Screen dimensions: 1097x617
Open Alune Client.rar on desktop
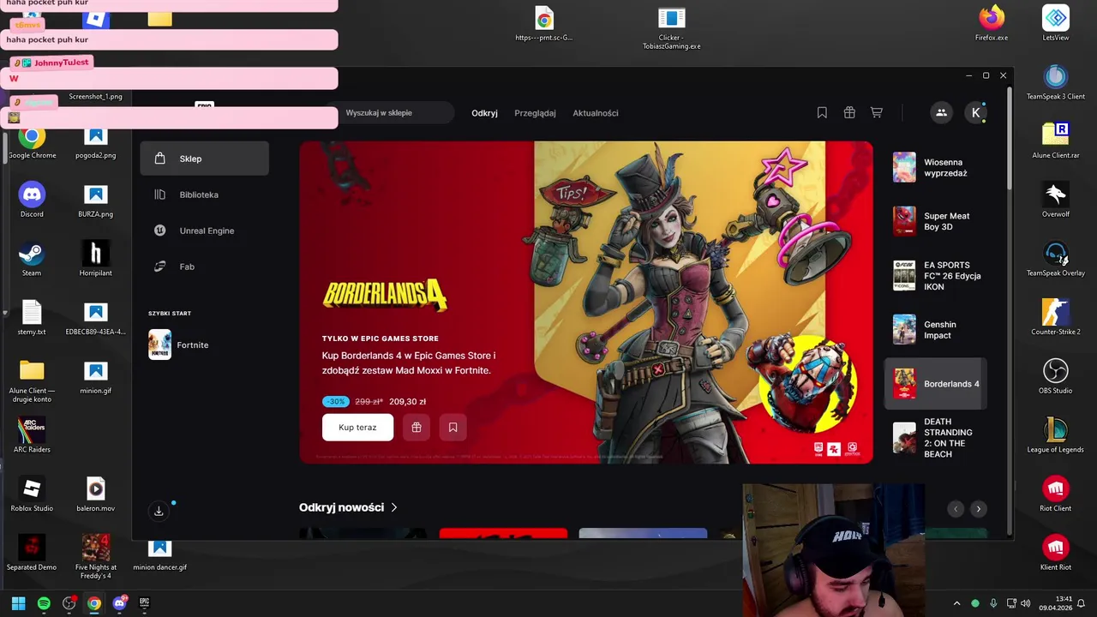[1056, 141]
